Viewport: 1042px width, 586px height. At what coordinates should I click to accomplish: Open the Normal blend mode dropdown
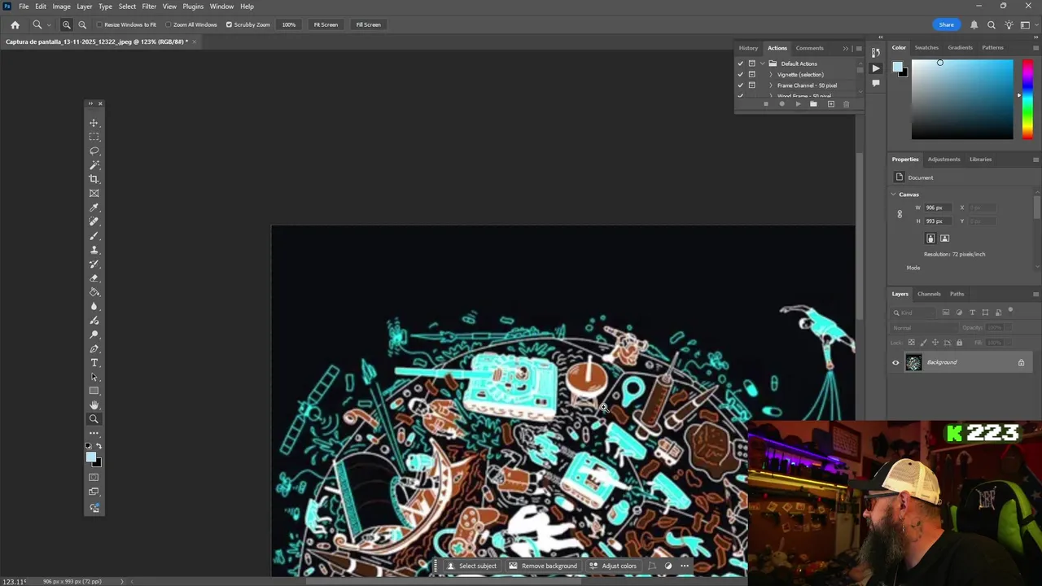[924, 328]
